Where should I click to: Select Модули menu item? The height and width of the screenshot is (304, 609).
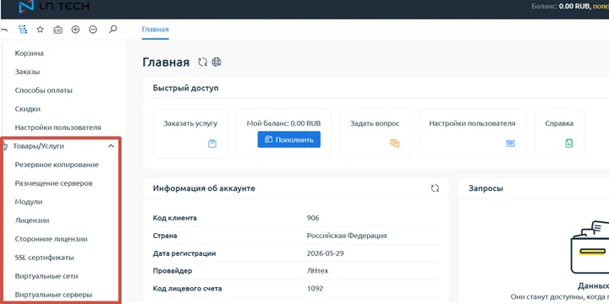pyautogui.click(x=29, y=202)
